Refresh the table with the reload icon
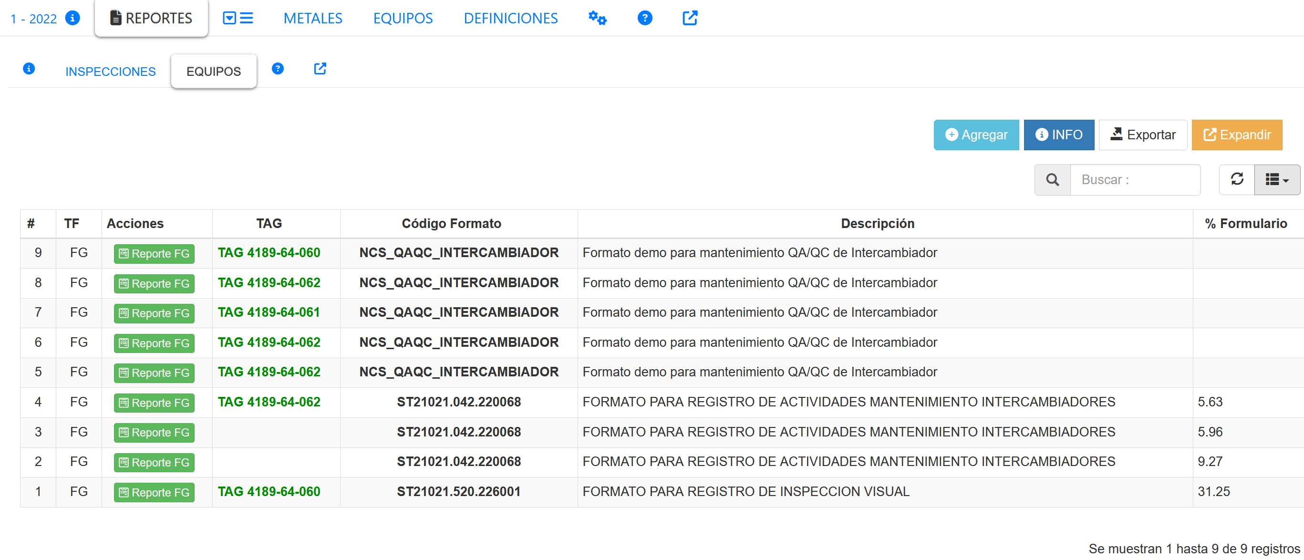This screenshot has width=1304, height=560. pos(1237,179)
